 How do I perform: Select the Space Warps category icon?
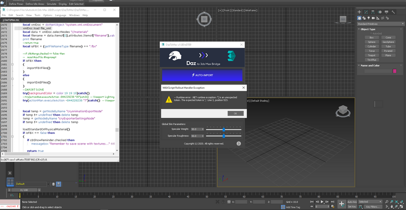(x=383, y=18)
